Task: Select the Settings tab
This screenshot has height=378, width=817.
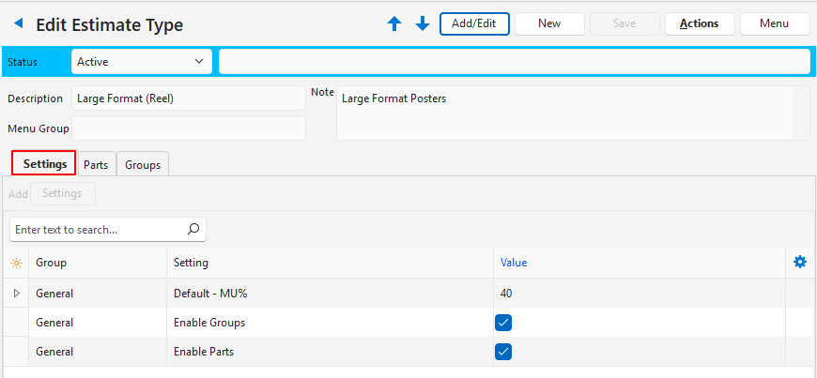Action: point(44,163)
